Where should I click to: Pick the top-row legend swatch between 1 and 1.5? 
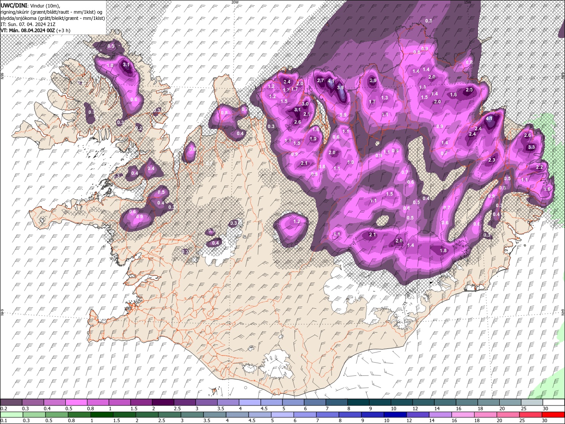point(120,402)
